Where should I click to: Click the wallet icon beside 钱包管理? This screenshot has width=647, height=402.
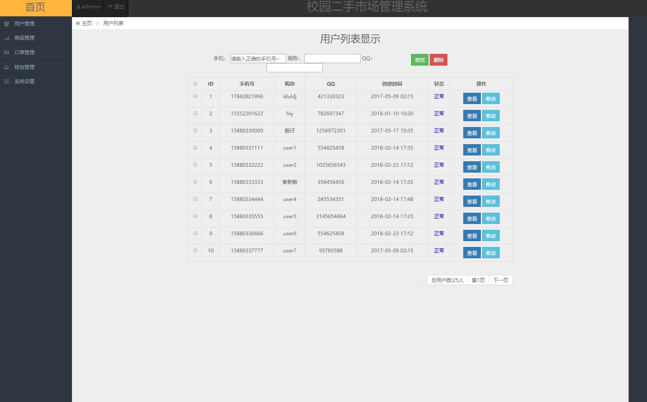point(7,67)
